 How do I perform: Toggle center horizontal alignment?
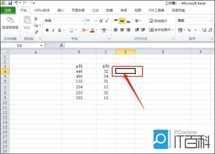click(122, 30)
